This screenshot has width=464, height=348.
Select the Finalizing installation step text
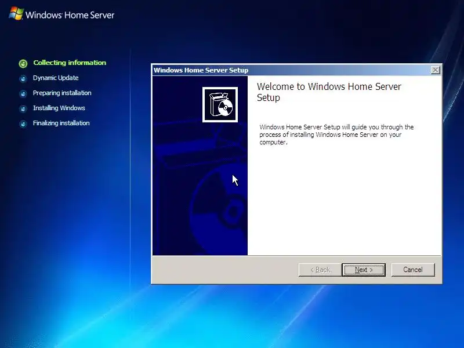[x=61, y=123]
